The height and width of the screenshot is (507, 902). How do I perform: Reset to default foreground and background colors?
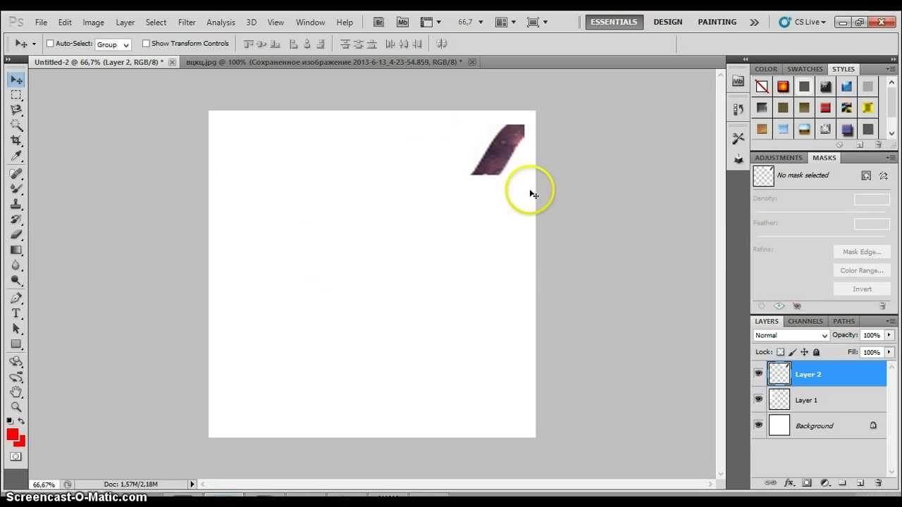point(10,421)
